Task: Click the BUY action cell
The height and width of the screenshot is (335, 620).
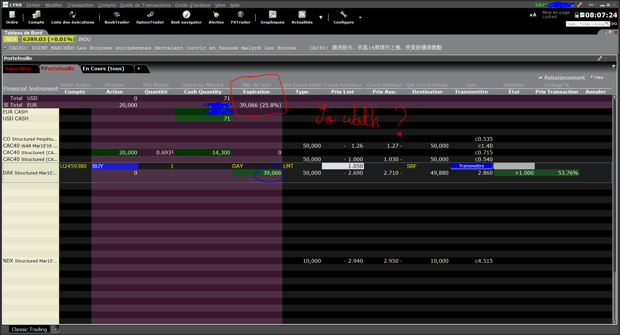Action: [x=115, y=166]
